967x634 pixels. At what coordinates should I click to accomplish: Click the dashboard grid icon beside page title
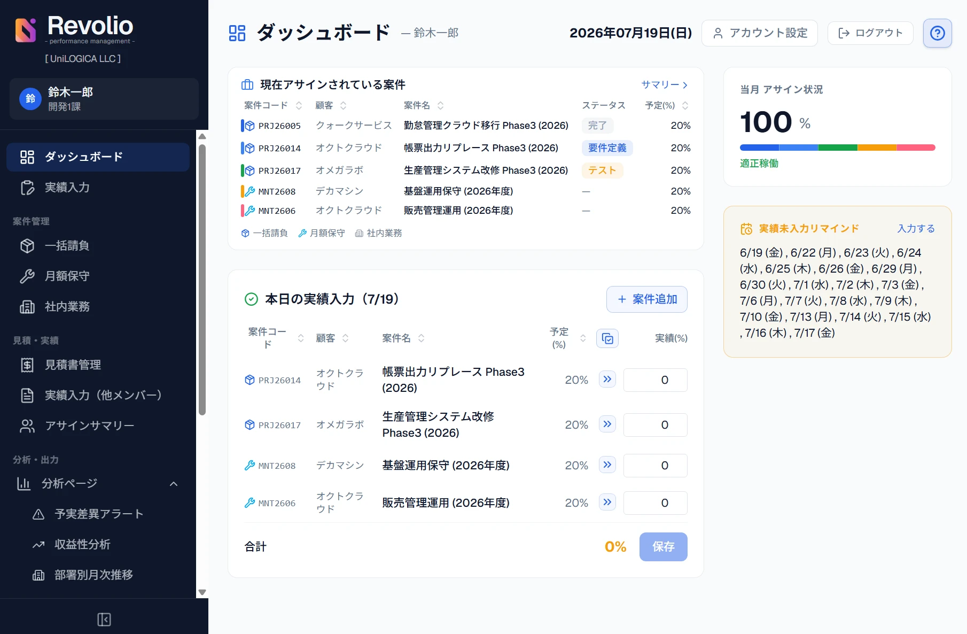click(237, 33)
